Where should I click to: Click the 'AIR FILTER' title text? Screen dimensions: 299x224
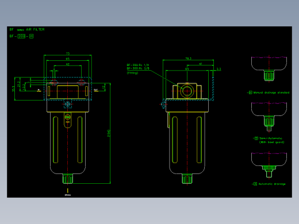(35, 29)
